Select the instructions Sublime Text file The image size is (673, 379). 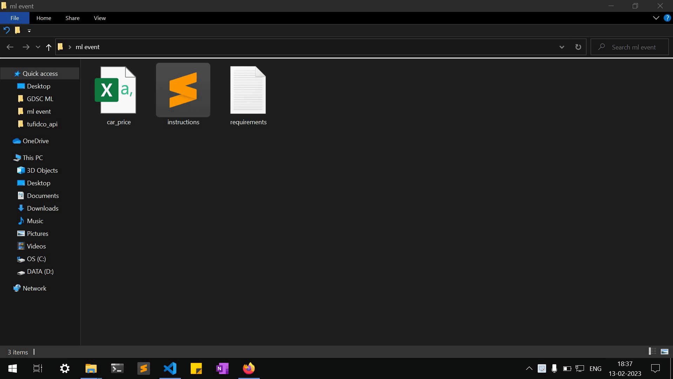(x=183, y=90)
